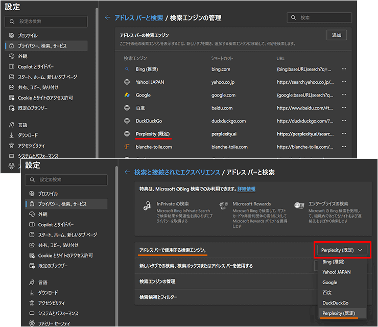The width and height of the screenshot is (378, 327).
Task: Open more options for Bing (推奨) row
Action: (344, 69)
